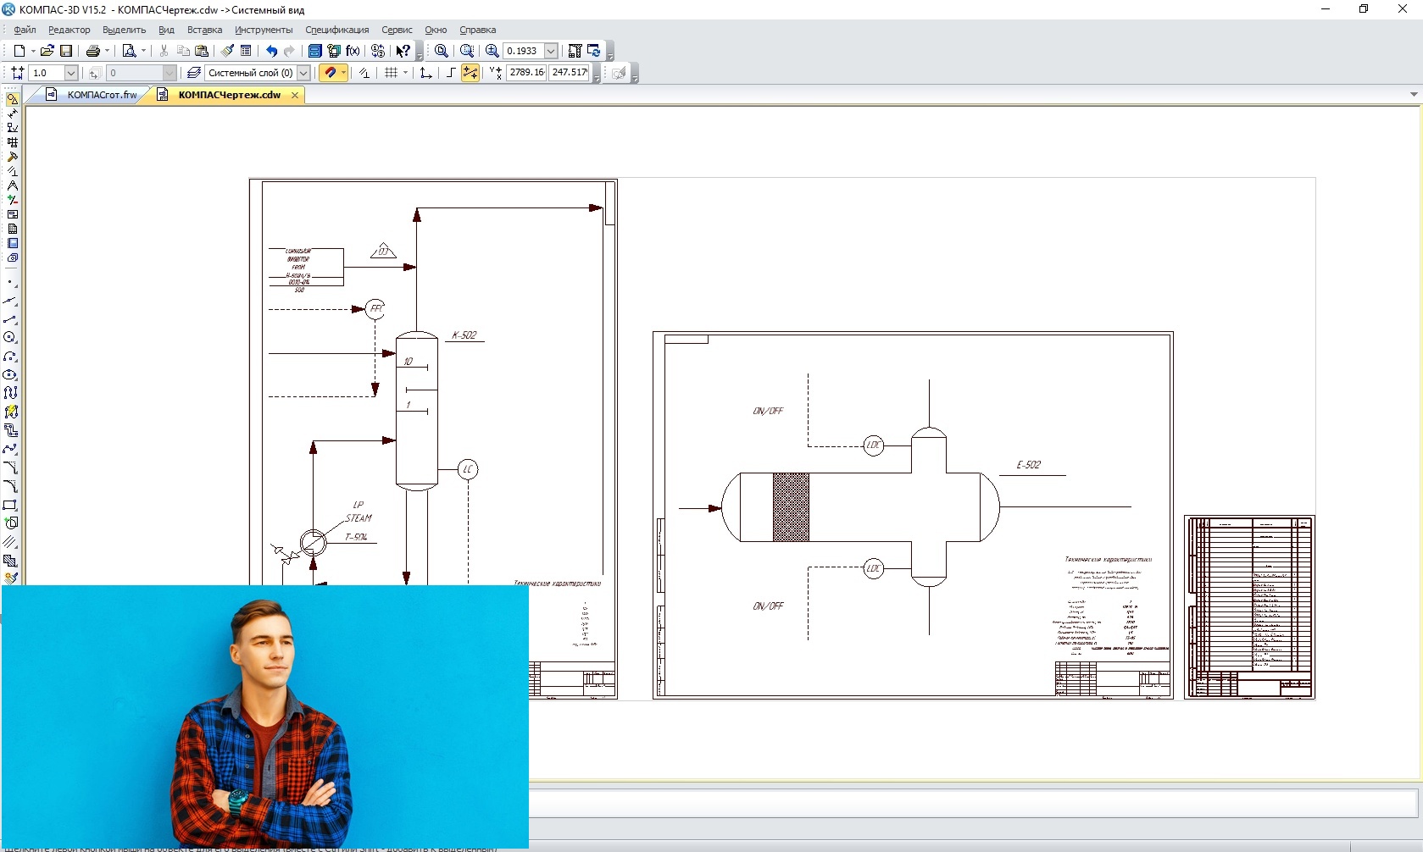Toggle the highlighted rounding mode button
Viewport: 1423px width, 852px height.
click(x=470, y=73)
